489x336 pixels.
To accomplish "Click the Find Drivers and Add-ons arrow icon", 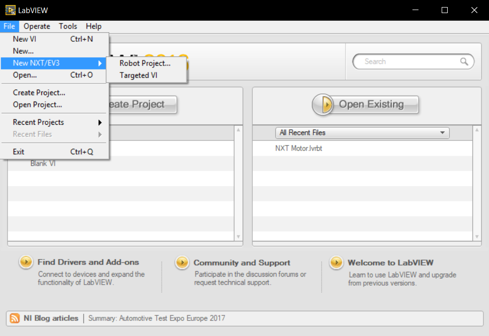I will coord(26,262).
